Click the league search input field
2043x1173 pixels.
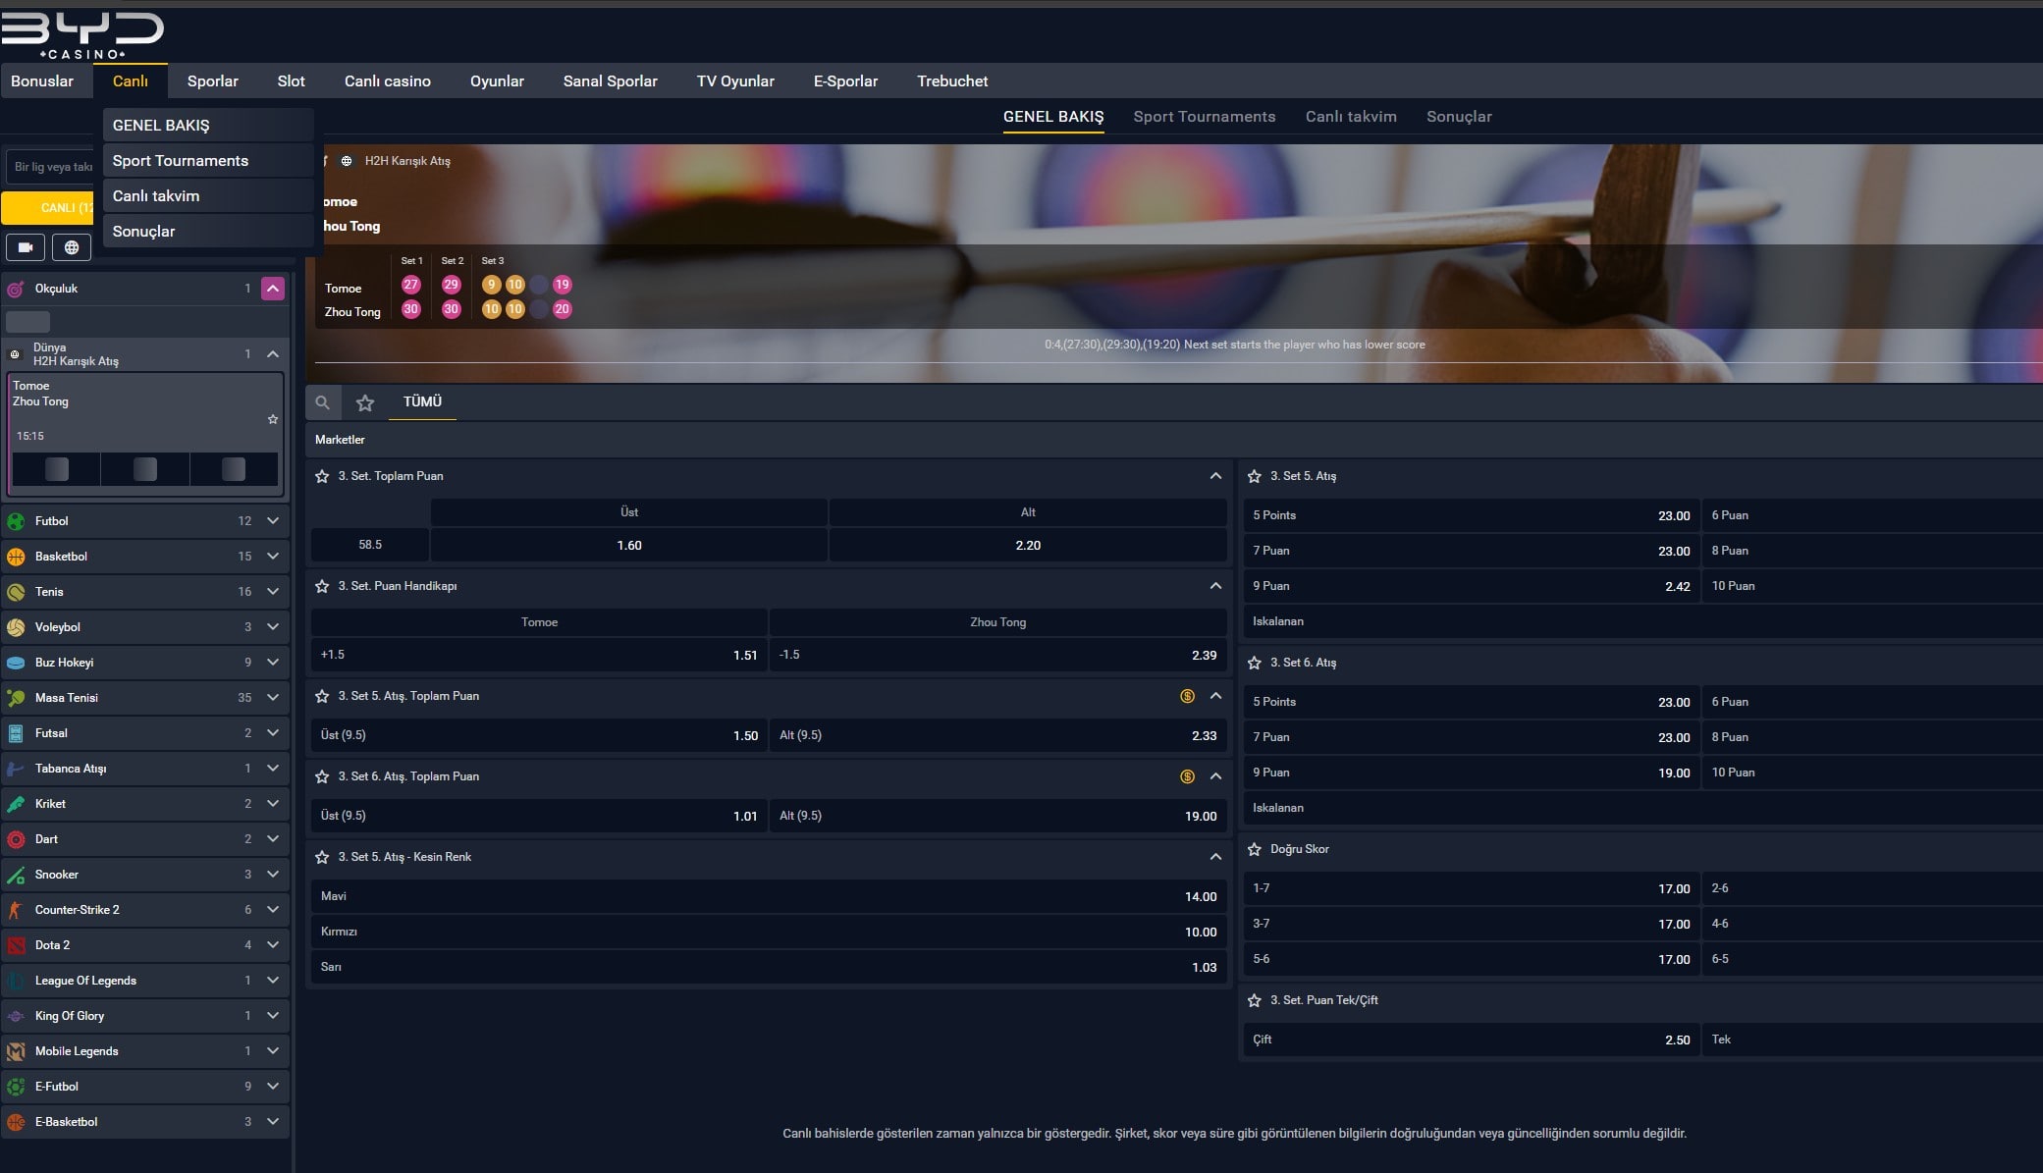[54, 167]
